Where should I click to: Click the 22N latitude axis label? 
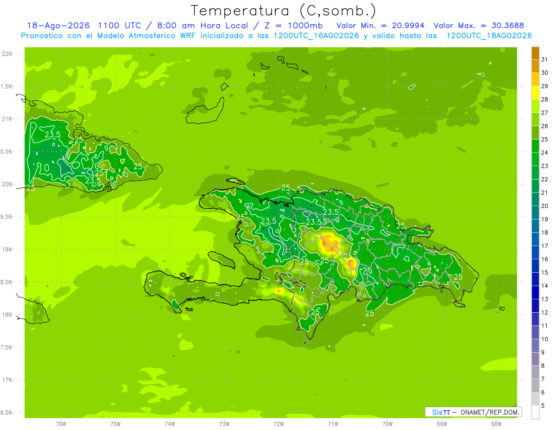(x=8, y=54)
